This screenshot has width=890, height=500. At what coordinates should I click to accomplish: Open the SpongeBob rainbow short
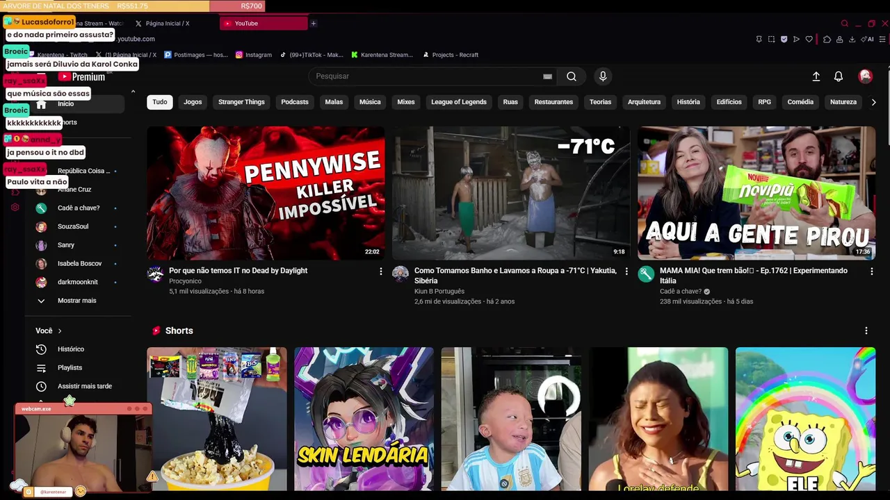coord(805,419)
